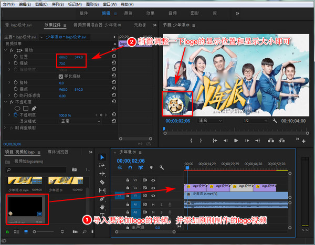The image size is (315, 245).
Task: Add a marker in the timeline
Action: (151, 167)
